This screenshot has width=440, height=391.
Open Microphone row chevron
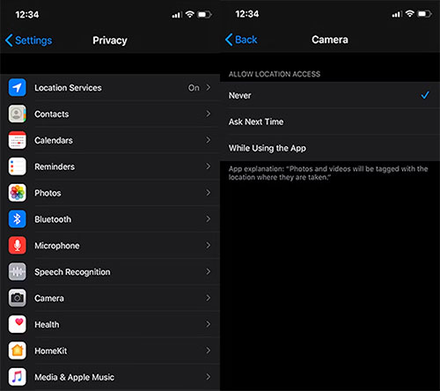pos(209,245)
